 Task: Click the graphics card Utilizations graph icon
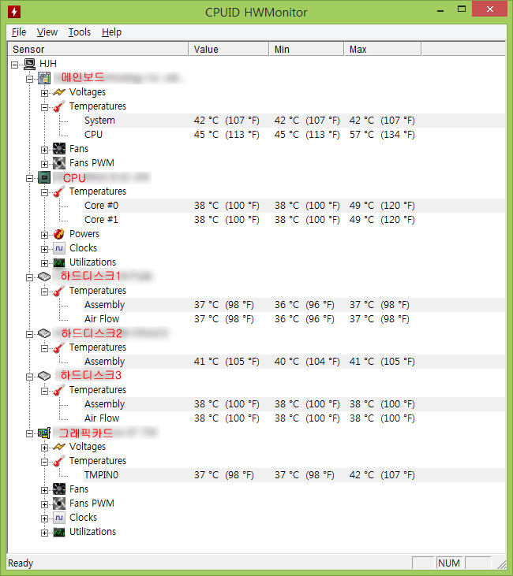[x=59, y=533]
